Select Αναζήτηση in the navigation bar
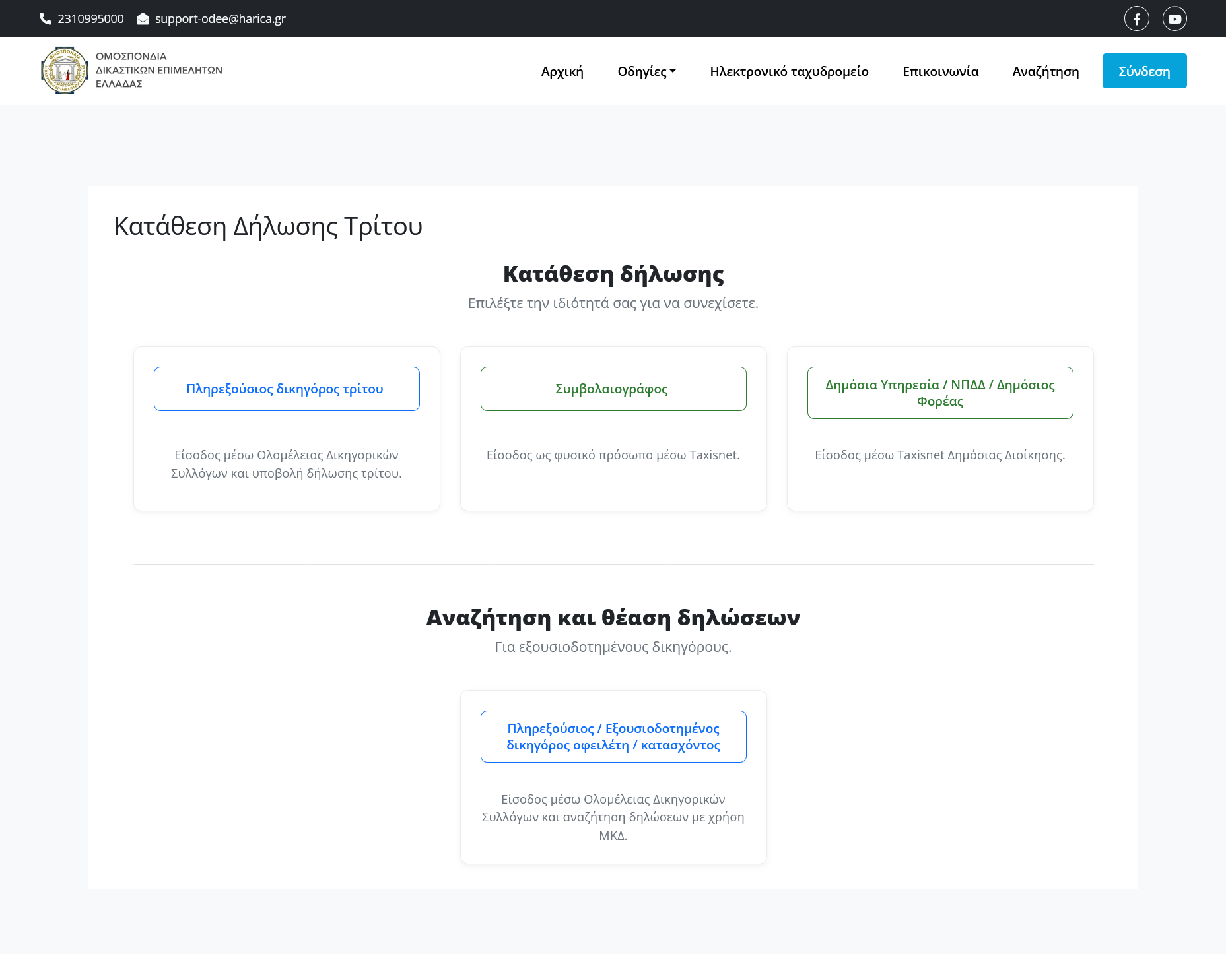 tap(1046, 71)
